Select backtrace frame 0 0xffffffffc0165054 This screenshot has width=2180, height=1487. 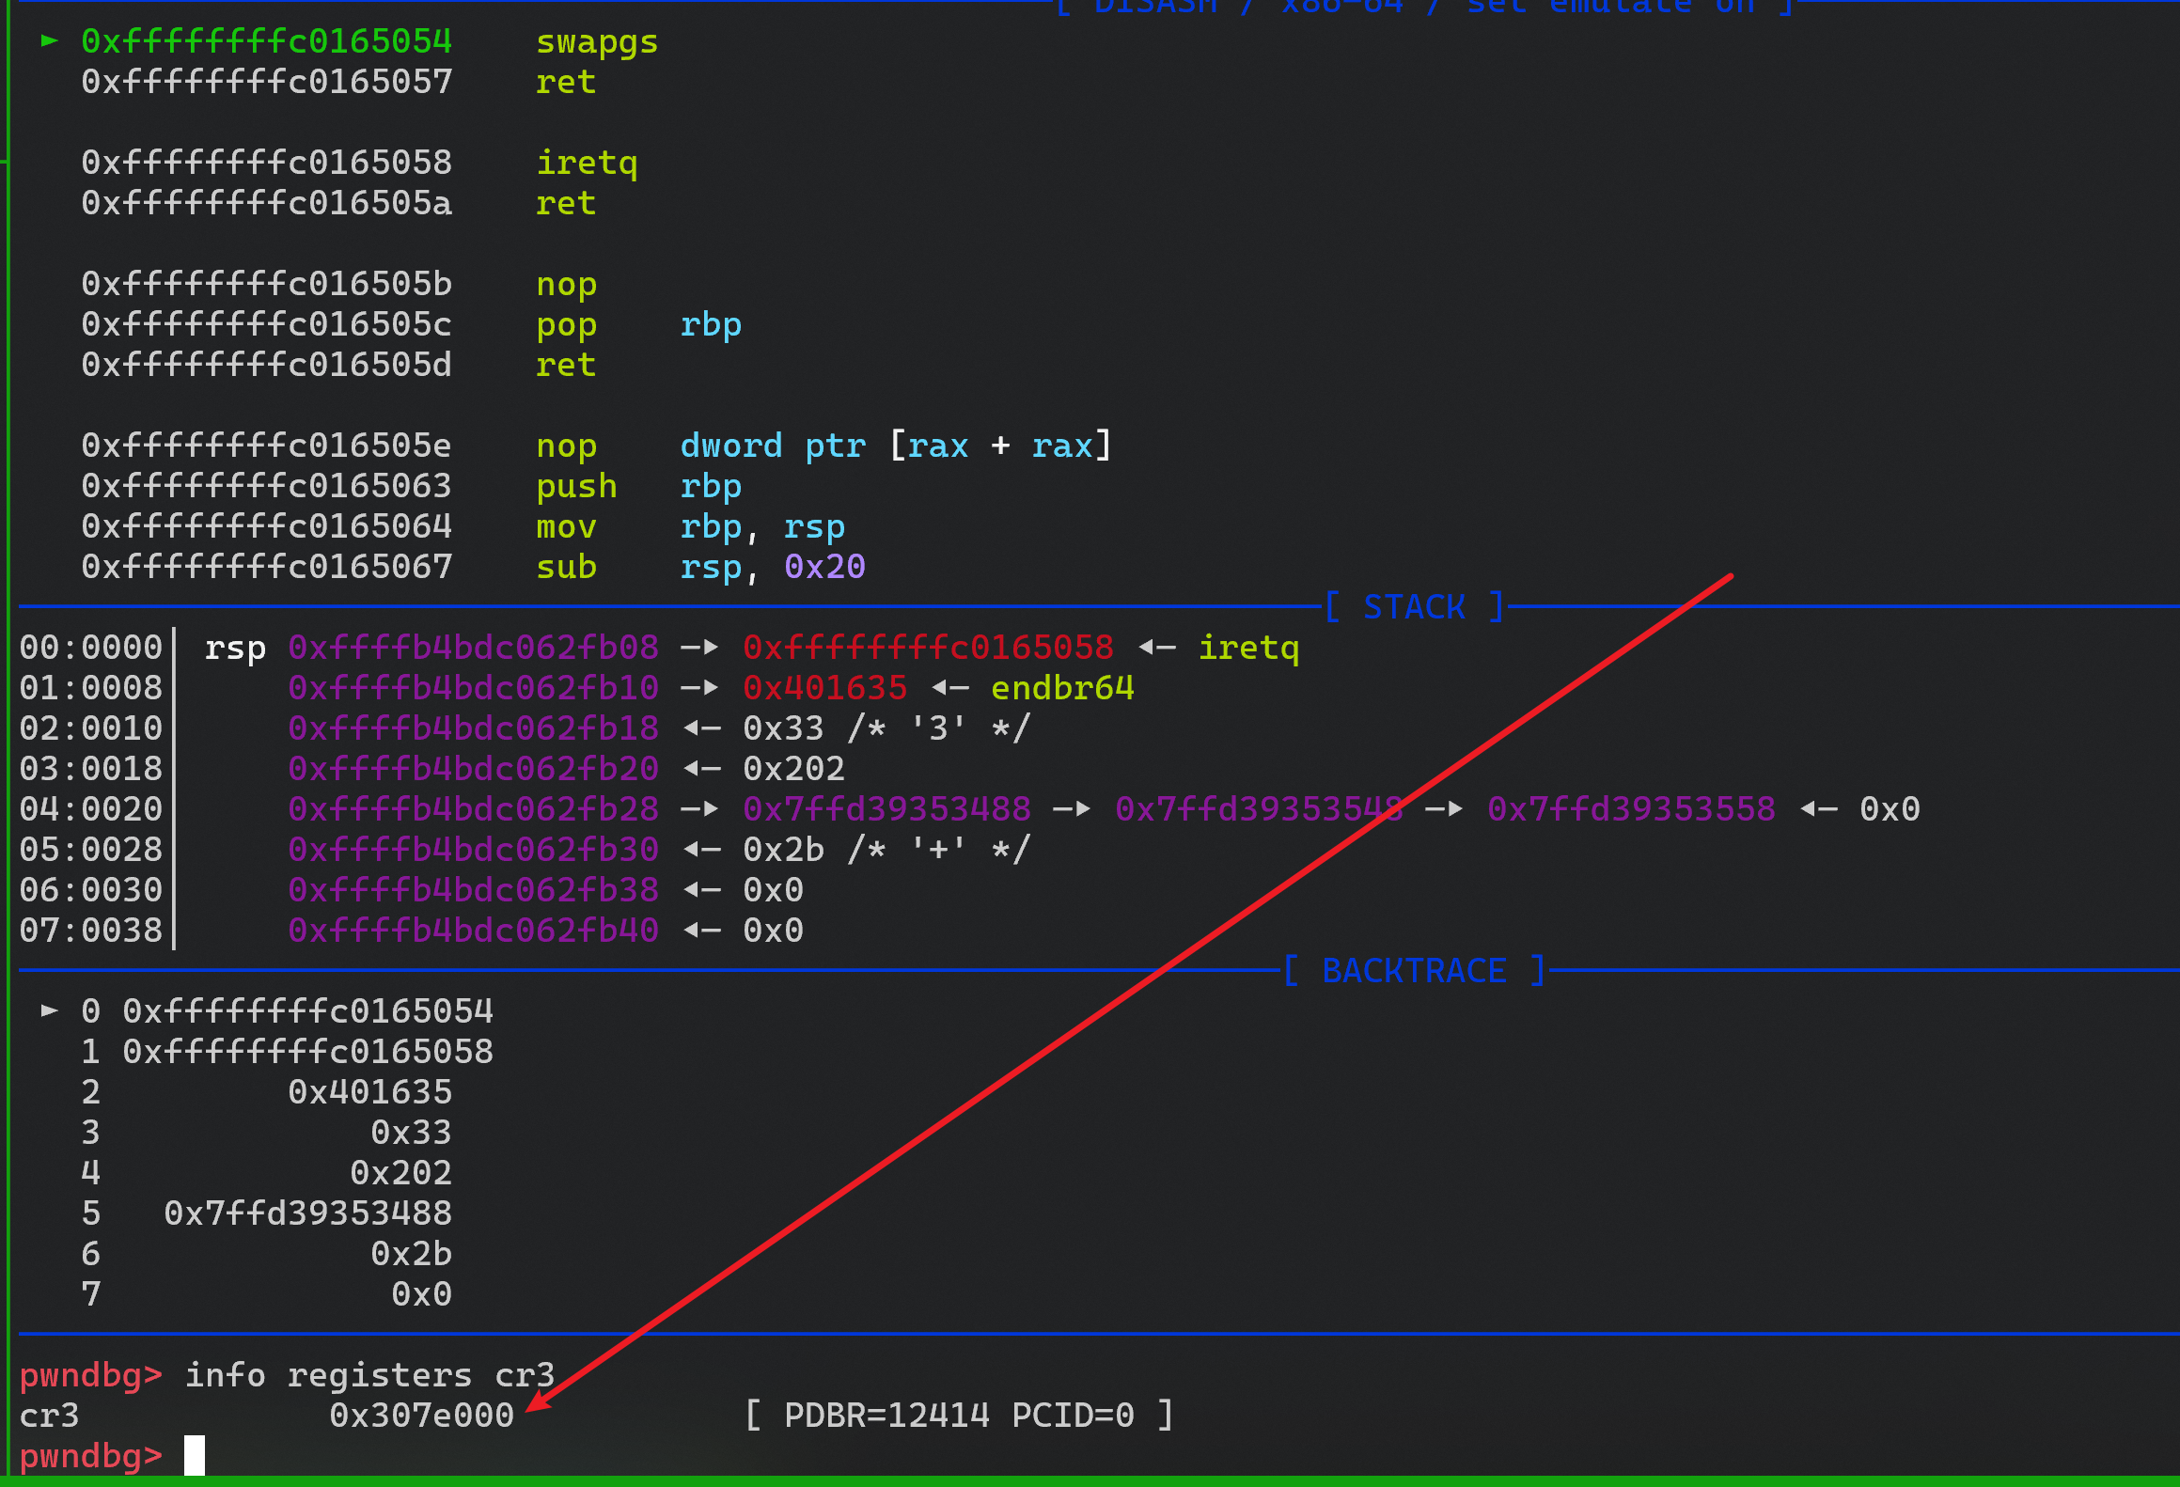287,1011
